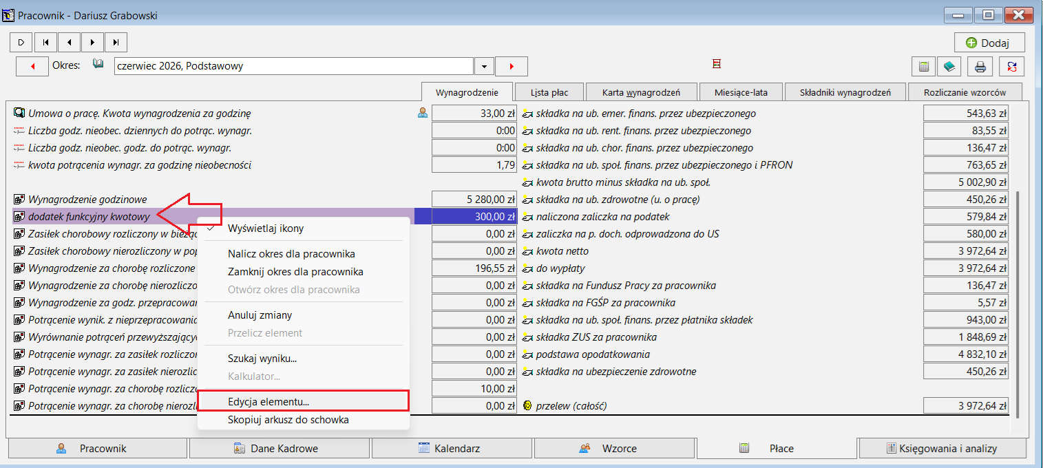This screenshot has height=468, width=1043.
Task: Click the 196,55 zł value field
Action: pos(474,268)
